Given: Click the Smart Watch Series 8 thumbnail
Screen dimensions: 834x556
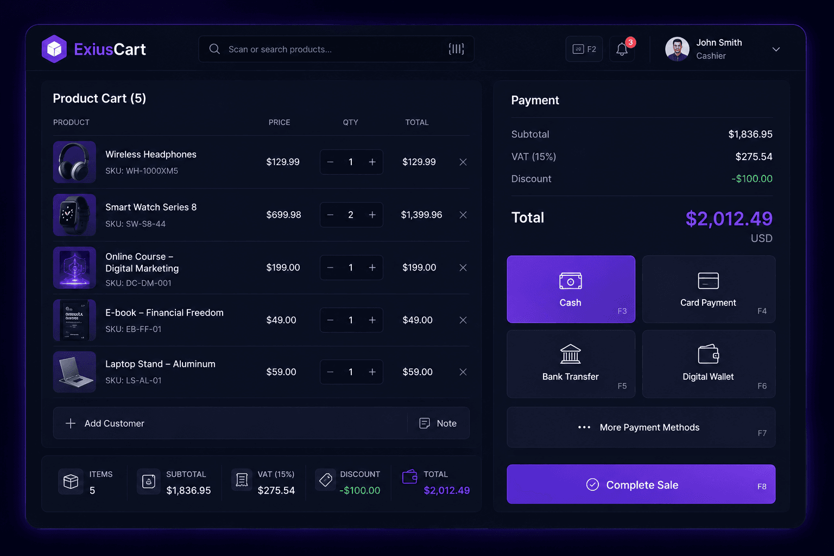Looking at the screenshot, I should coord(74,215).
